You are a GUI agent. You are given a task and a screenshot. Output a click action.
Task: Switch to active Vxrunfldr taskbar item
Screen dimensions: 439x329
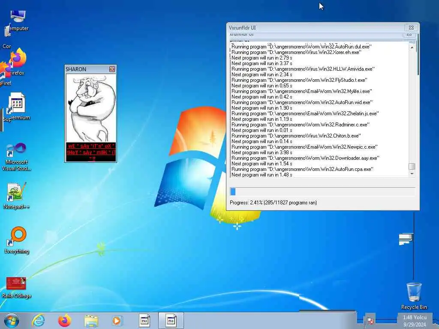171,320
